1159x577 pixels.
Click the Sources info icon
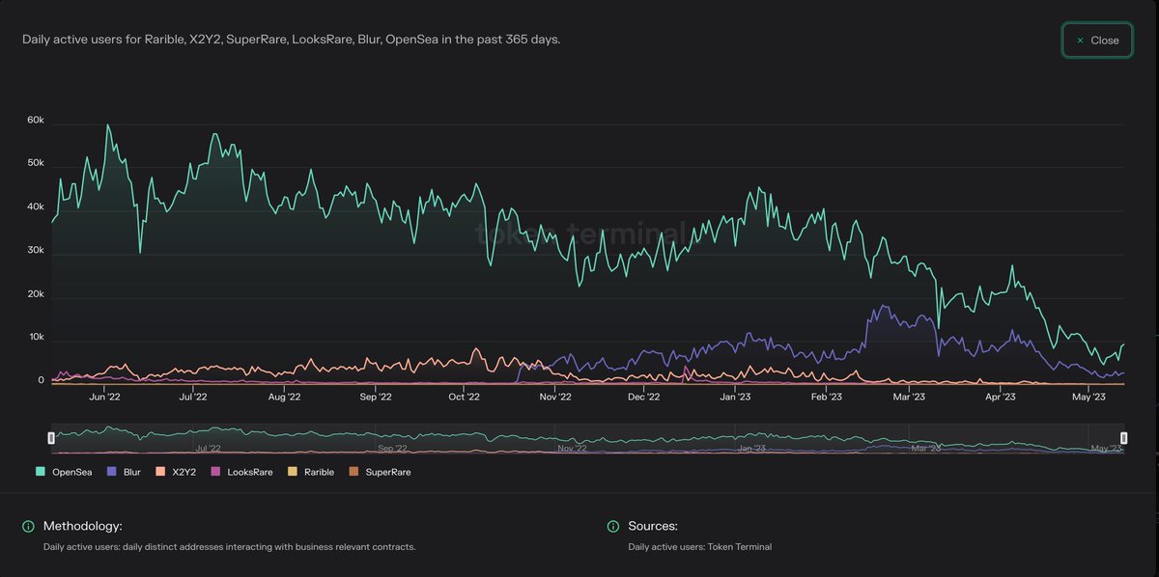(613, 526)
